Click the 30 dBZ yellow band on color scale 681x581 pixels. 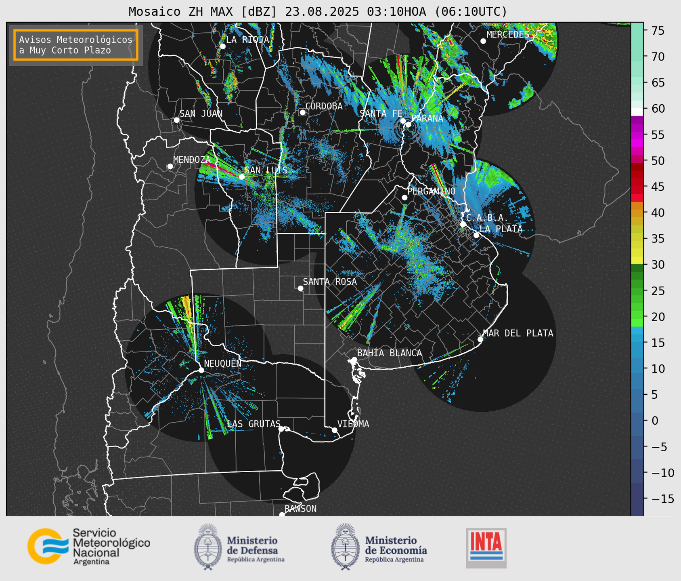[637, 261]
